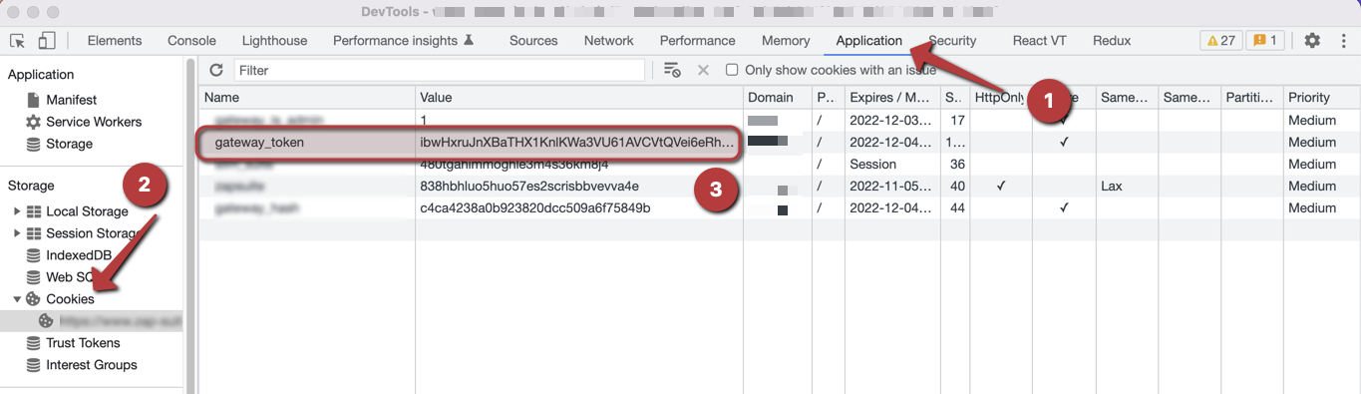Click the 1 issue badge
Screen dimensions: 1361x394
pos(1265,41)
